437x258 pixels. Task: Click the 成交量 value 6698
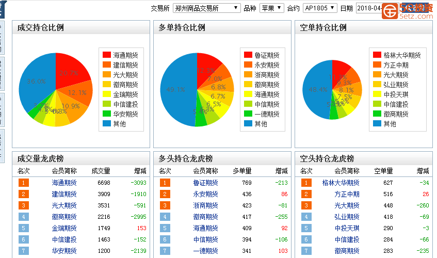[104, 183]
